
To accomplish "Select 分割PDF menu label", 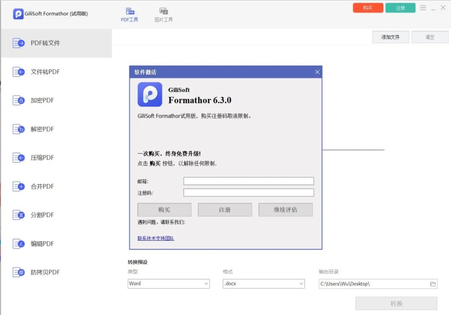I will pyautogui.click(x=42, y=215).
